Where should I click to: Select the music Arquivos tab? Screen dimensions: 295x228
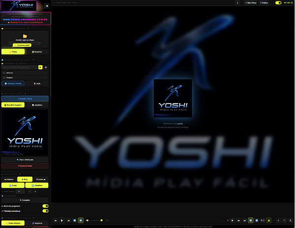point(37,223)
